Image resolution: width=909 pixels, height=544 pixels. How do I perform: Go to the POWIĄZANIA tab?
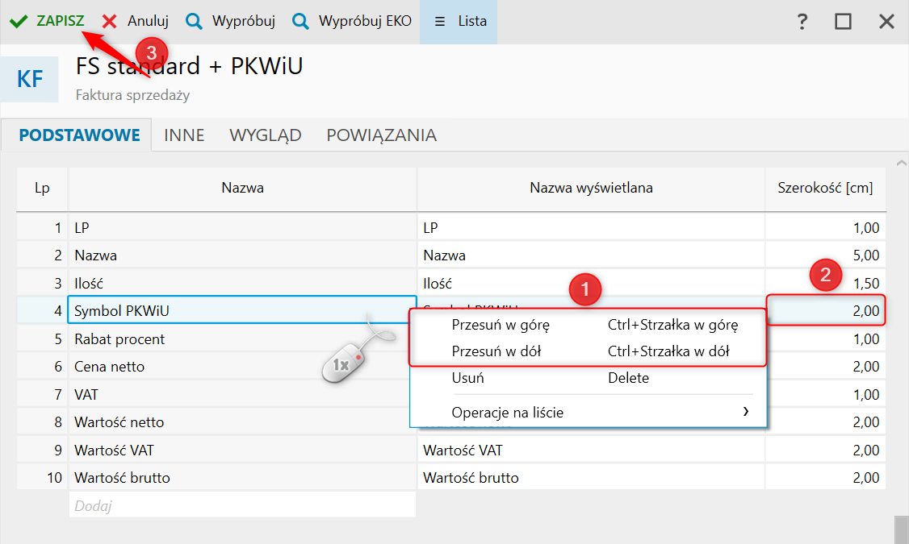click(381, 135)
